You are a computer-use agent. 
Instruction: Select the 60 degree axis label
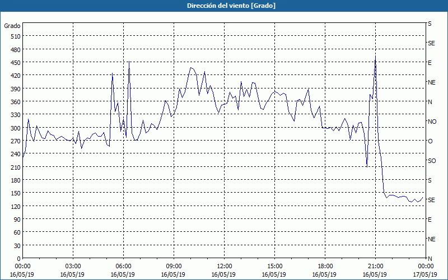(17, 232)
